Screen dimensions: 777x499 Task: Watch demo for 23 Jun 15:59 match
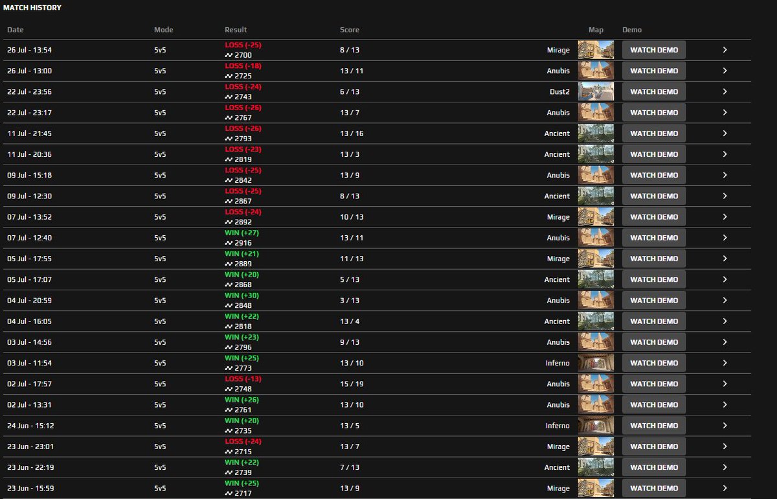click(x=654, y=488)
